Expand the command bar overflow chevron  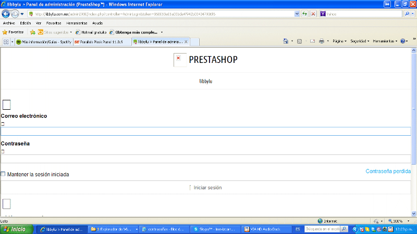click(x=414, y=39)
